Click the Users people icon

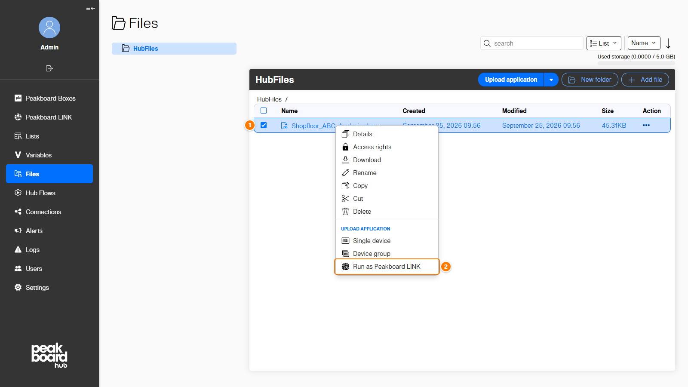pos(18,268)
